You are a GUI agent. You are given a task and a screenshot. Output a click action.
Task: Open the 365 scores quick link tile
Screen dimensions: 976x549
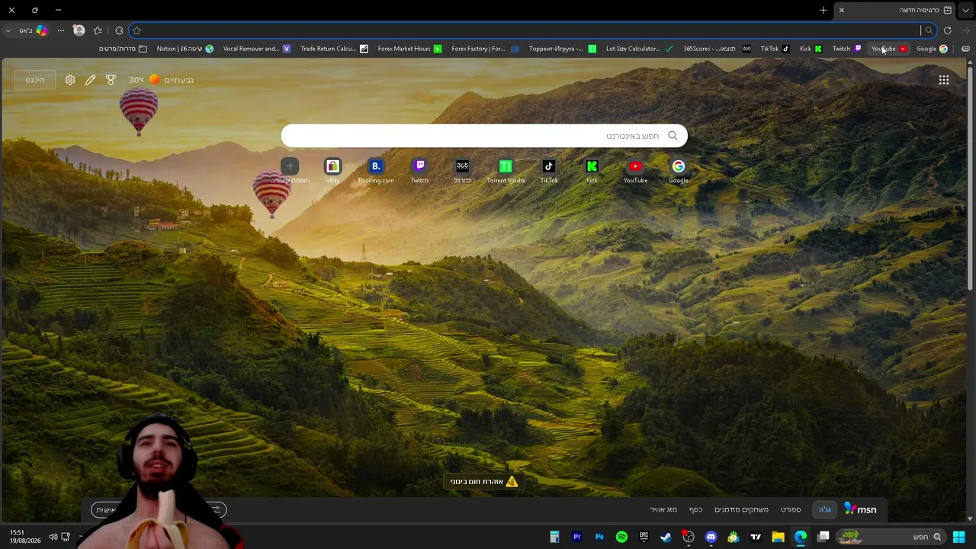tap(462, 172)
